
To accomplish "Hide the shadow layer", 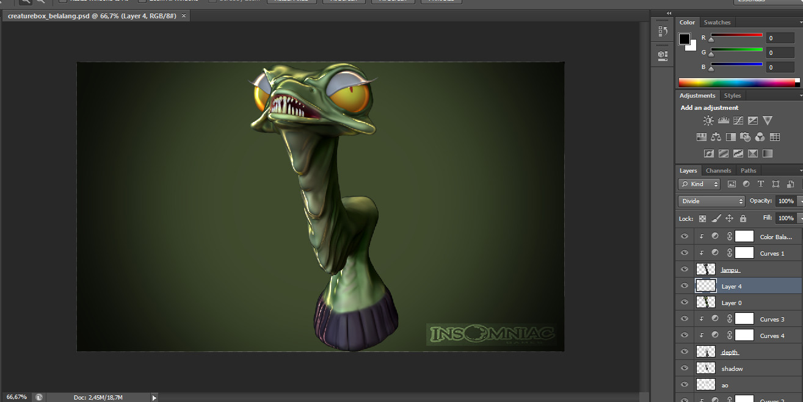I will click(x=684, y=368).
